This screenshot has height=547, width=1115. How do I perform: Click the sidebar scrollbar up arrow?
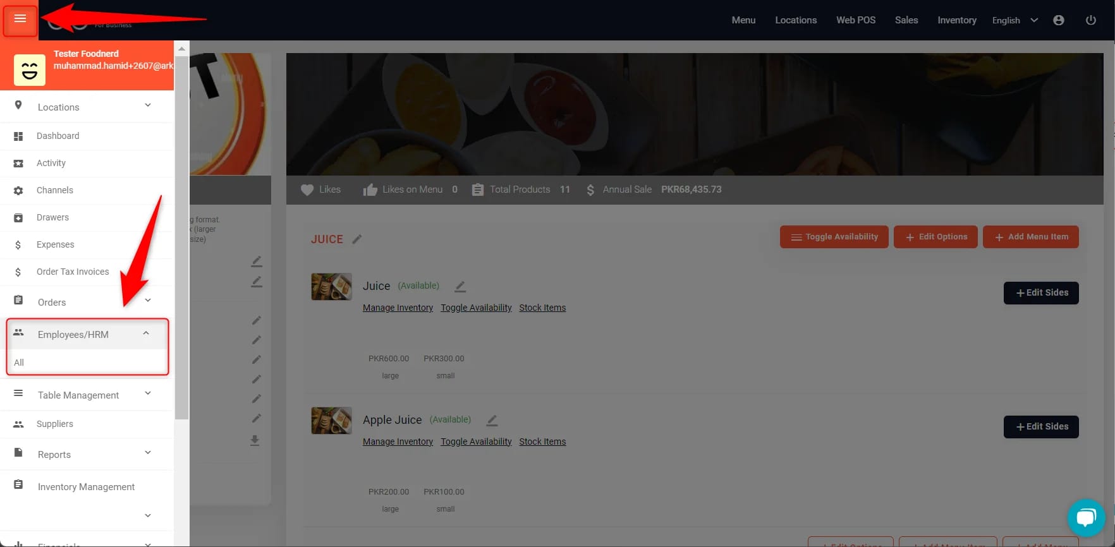[181, 49]
